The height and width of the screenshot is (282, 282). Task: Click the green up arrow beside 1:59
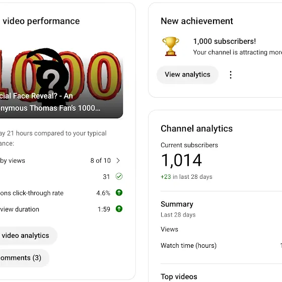(x=119, y=209)
